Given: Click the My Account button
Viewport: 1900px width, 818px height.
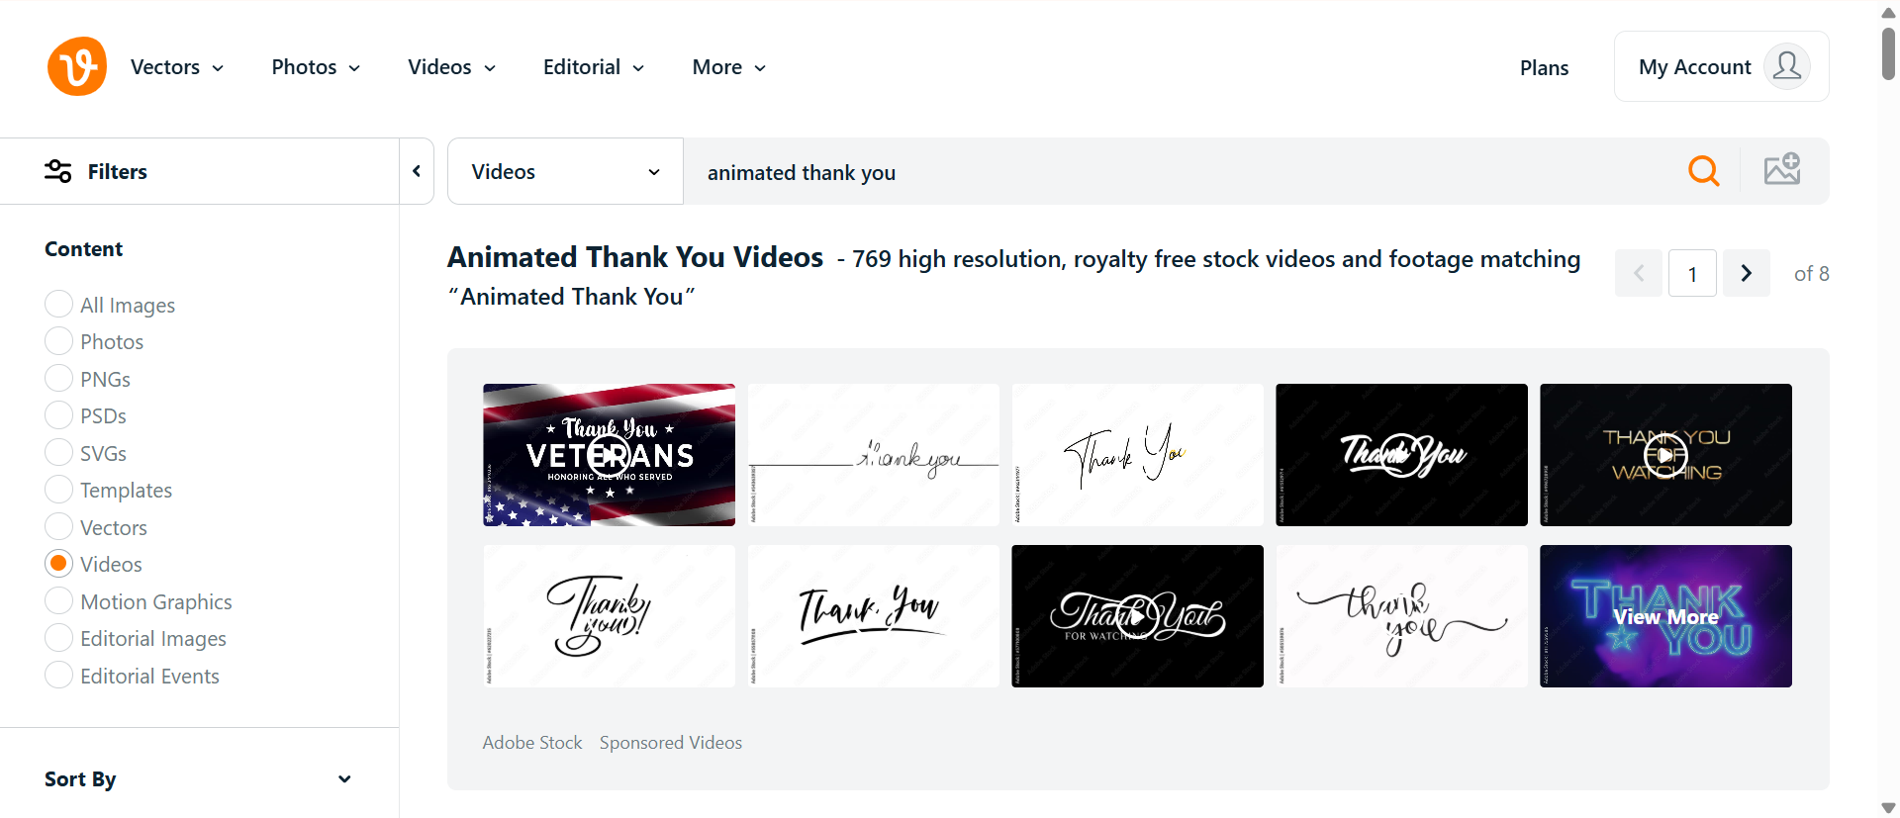Looking at the screenshot, I should [1721, 66].
